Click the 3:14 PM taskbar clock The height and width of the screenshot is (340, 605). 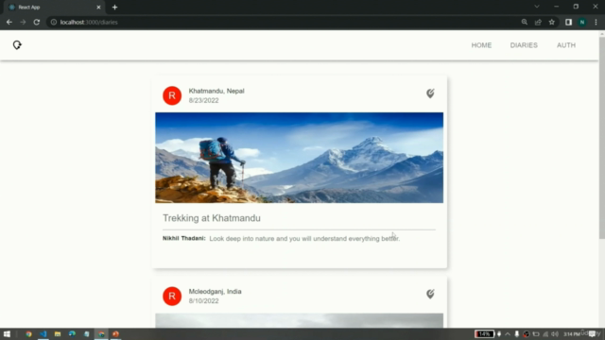point(571,334)
